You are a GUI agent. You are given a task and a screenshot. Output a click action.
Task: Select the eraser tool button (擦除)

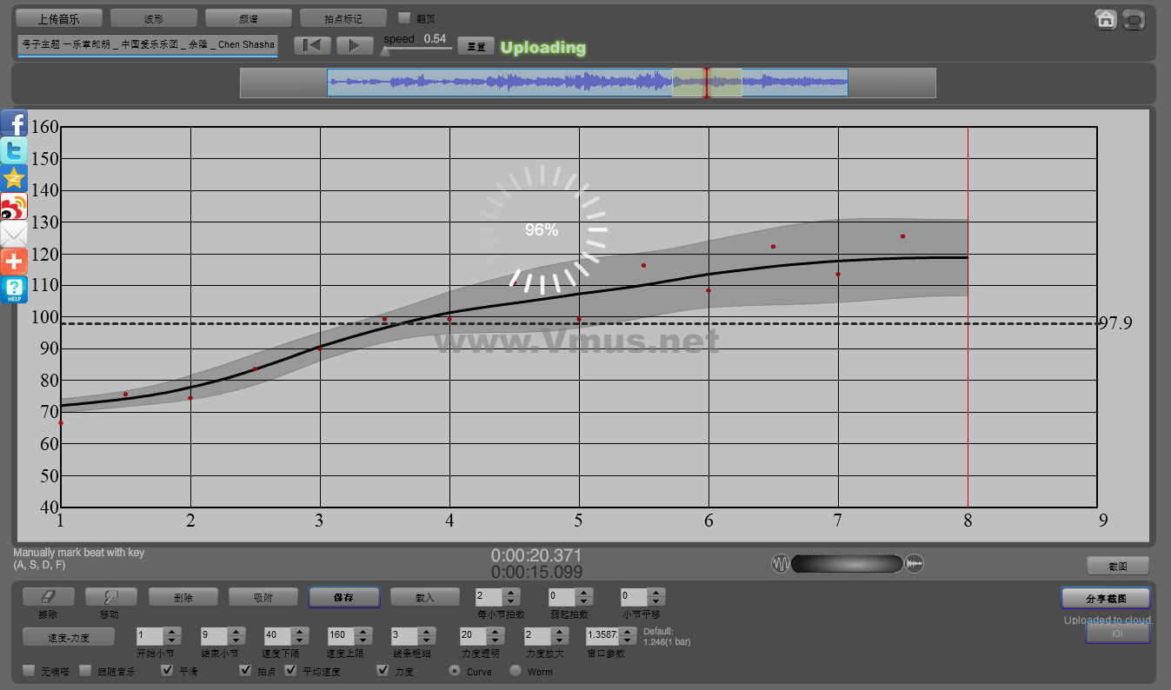tap(49, 597)
